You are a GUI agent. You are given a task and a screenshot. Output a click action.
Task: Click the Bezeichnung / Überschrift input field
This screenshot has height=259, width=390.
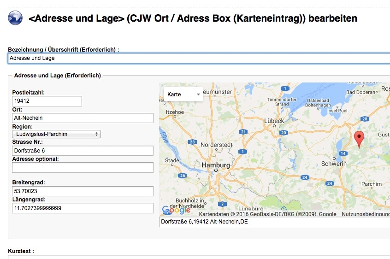(x=199, y=58)
